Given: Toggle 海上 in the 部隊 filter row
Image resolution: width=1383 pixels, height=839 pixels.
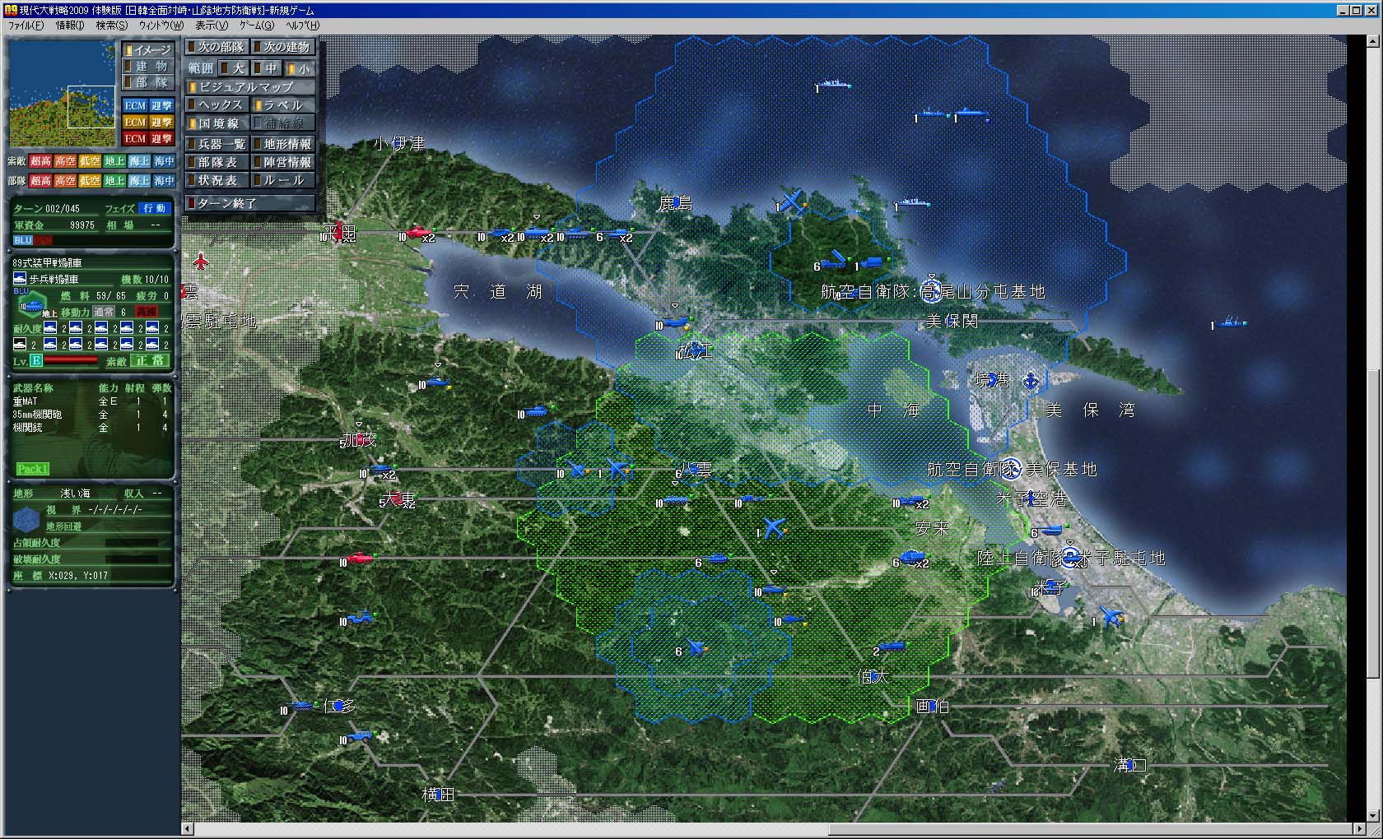Looking at the screenshot, I should tap(140, 180).
